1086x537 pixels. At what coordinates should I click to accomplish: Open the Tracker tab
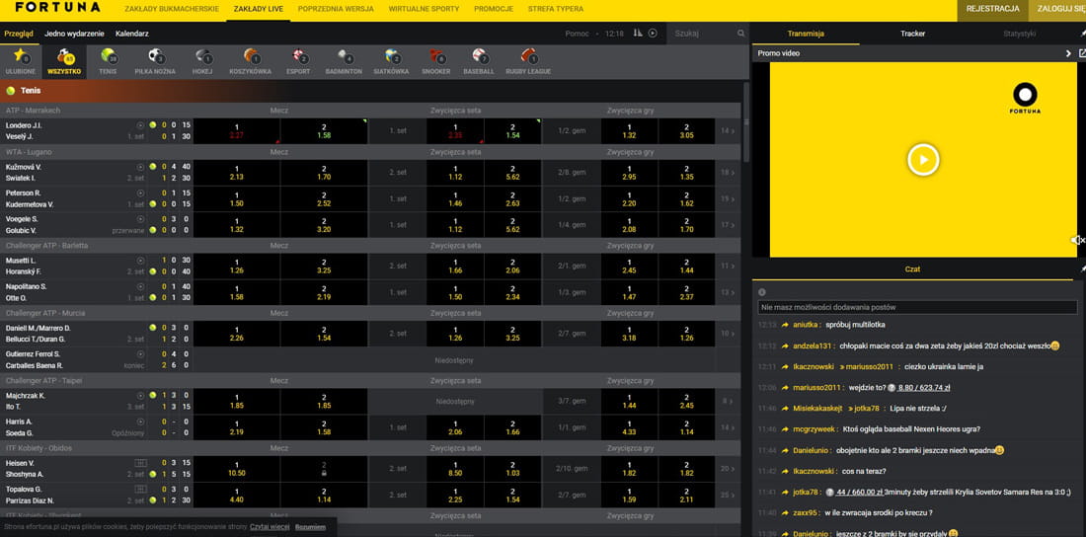pos(913,34)
